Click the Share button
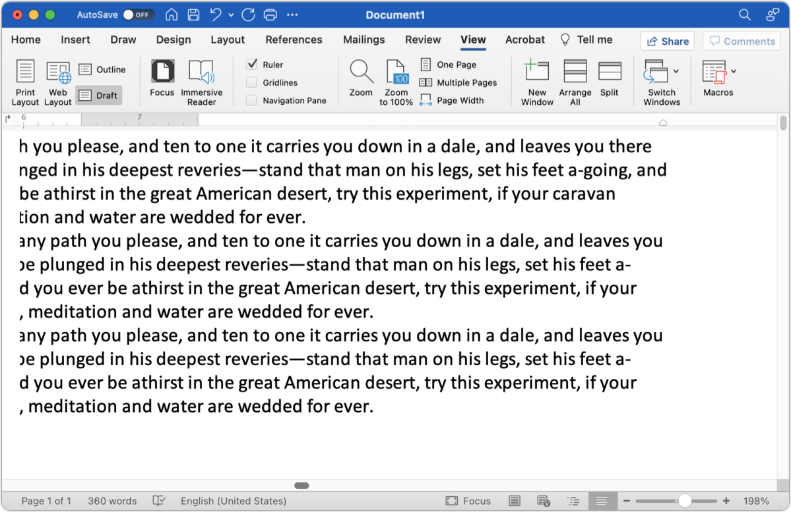This screenshot has height=512, width=791. click(x=667, y=41)
